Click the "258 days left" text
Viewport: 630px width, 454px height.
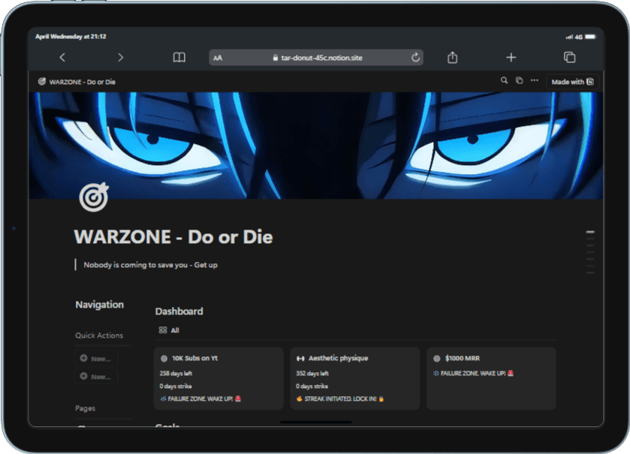point(176,373)
